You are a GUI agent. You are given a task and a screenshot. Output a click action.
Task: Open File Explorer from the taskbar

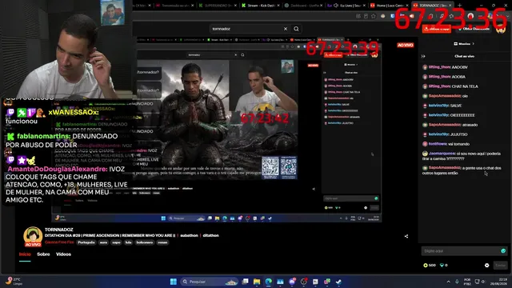click(x=257, y=282)
